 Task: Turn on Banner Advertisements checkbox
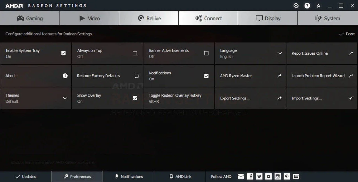206,53
